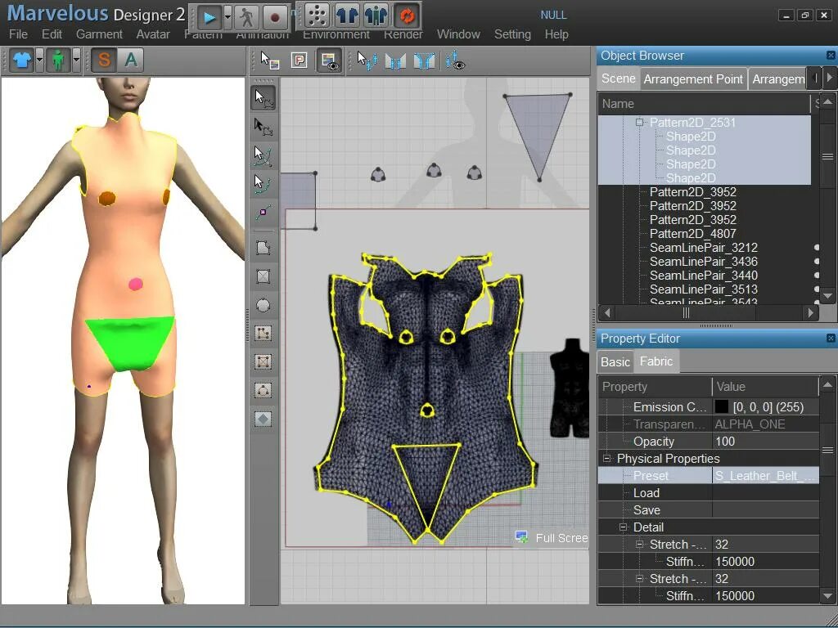Start simulation with the blue play button

[x=209, y=17]
